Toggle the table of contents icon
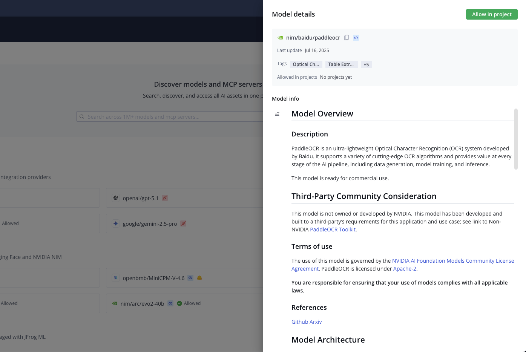526x352 pixels. [x=277, y=114]
